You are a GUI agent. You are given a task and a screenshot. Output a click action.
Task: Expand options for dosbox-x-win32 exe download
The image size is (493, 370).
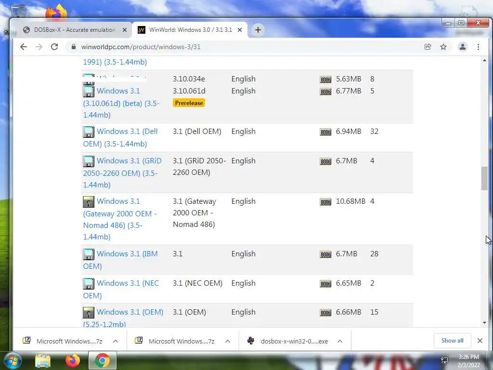click(x=339, y=341)
